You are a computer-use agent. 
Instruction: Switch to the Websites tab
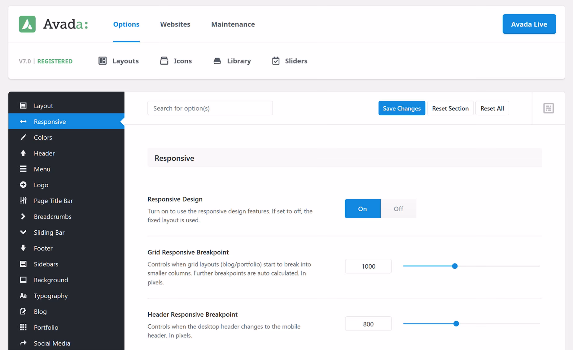tap(175, 24)
